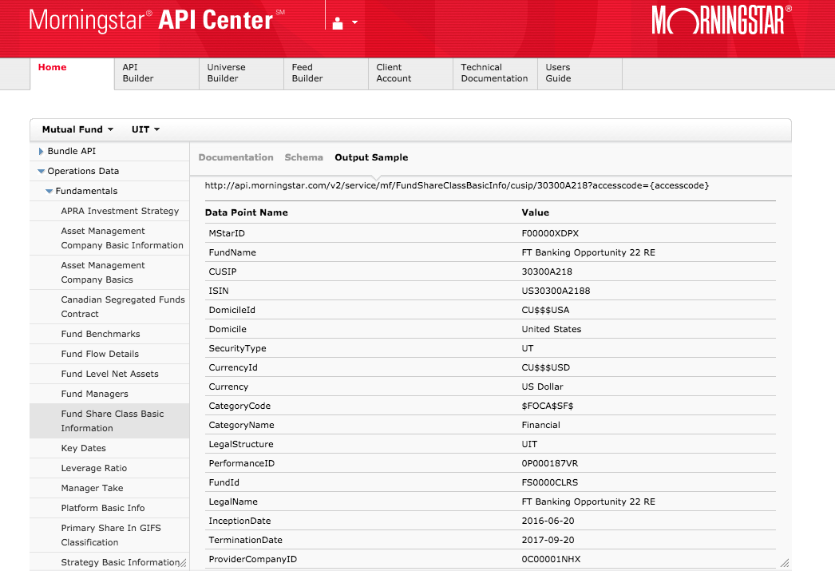Click FundId value FS0000CLRS
Viewport: 835px width, 571px height.
549,482
